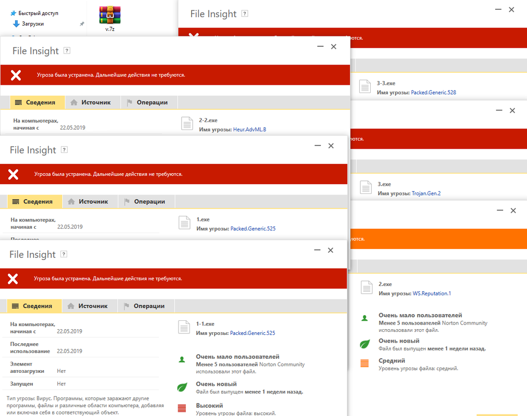Click orange threat level bars icon in 2.exe window

click(x=365, y=363)
